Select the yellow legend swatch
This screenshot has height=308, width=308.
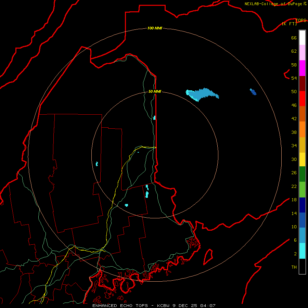point(302,159)
